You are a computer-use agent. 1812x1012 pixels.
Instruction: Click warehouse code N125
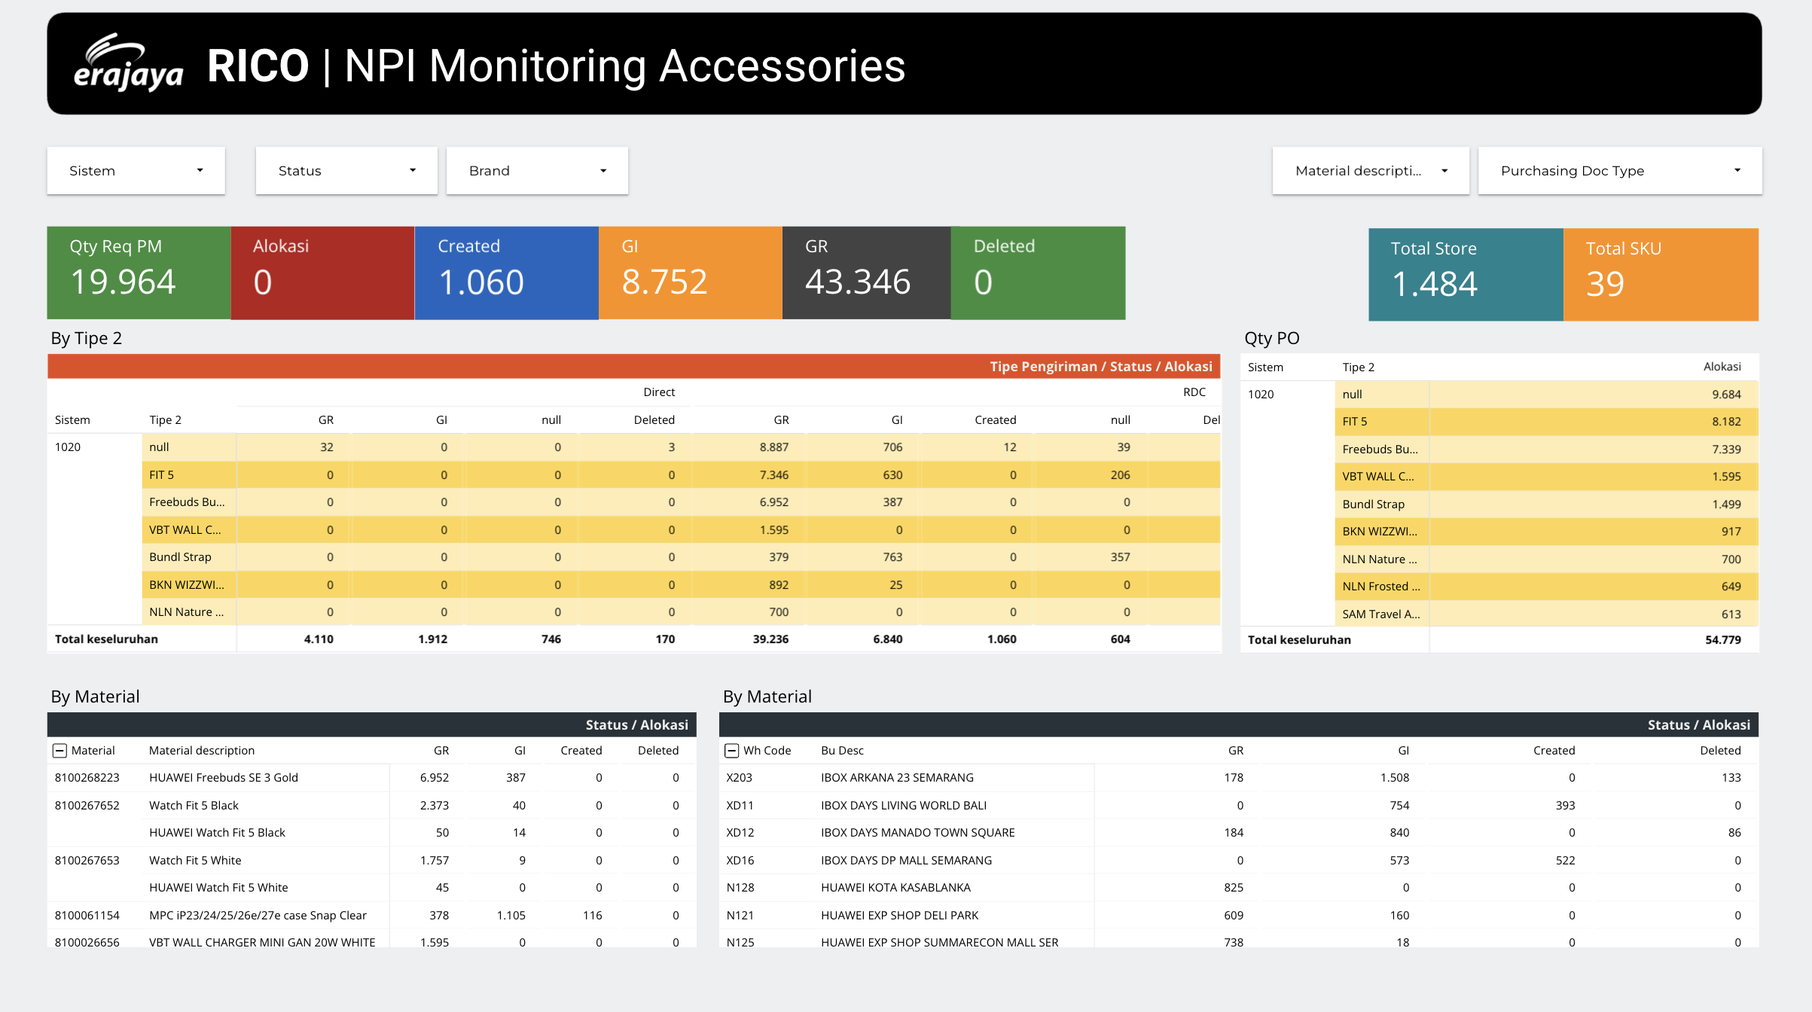coord(740,942)
